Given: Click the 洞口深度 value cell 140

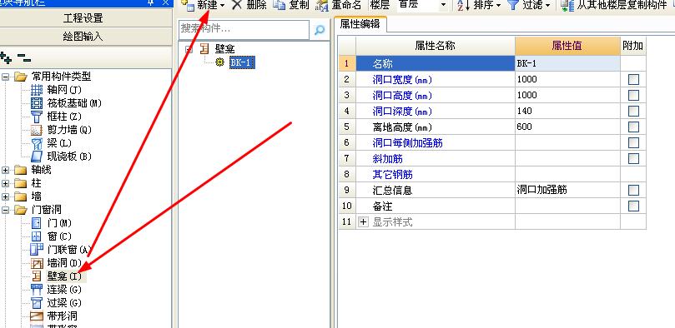Looking at the screenshot, I should [567, 112].
